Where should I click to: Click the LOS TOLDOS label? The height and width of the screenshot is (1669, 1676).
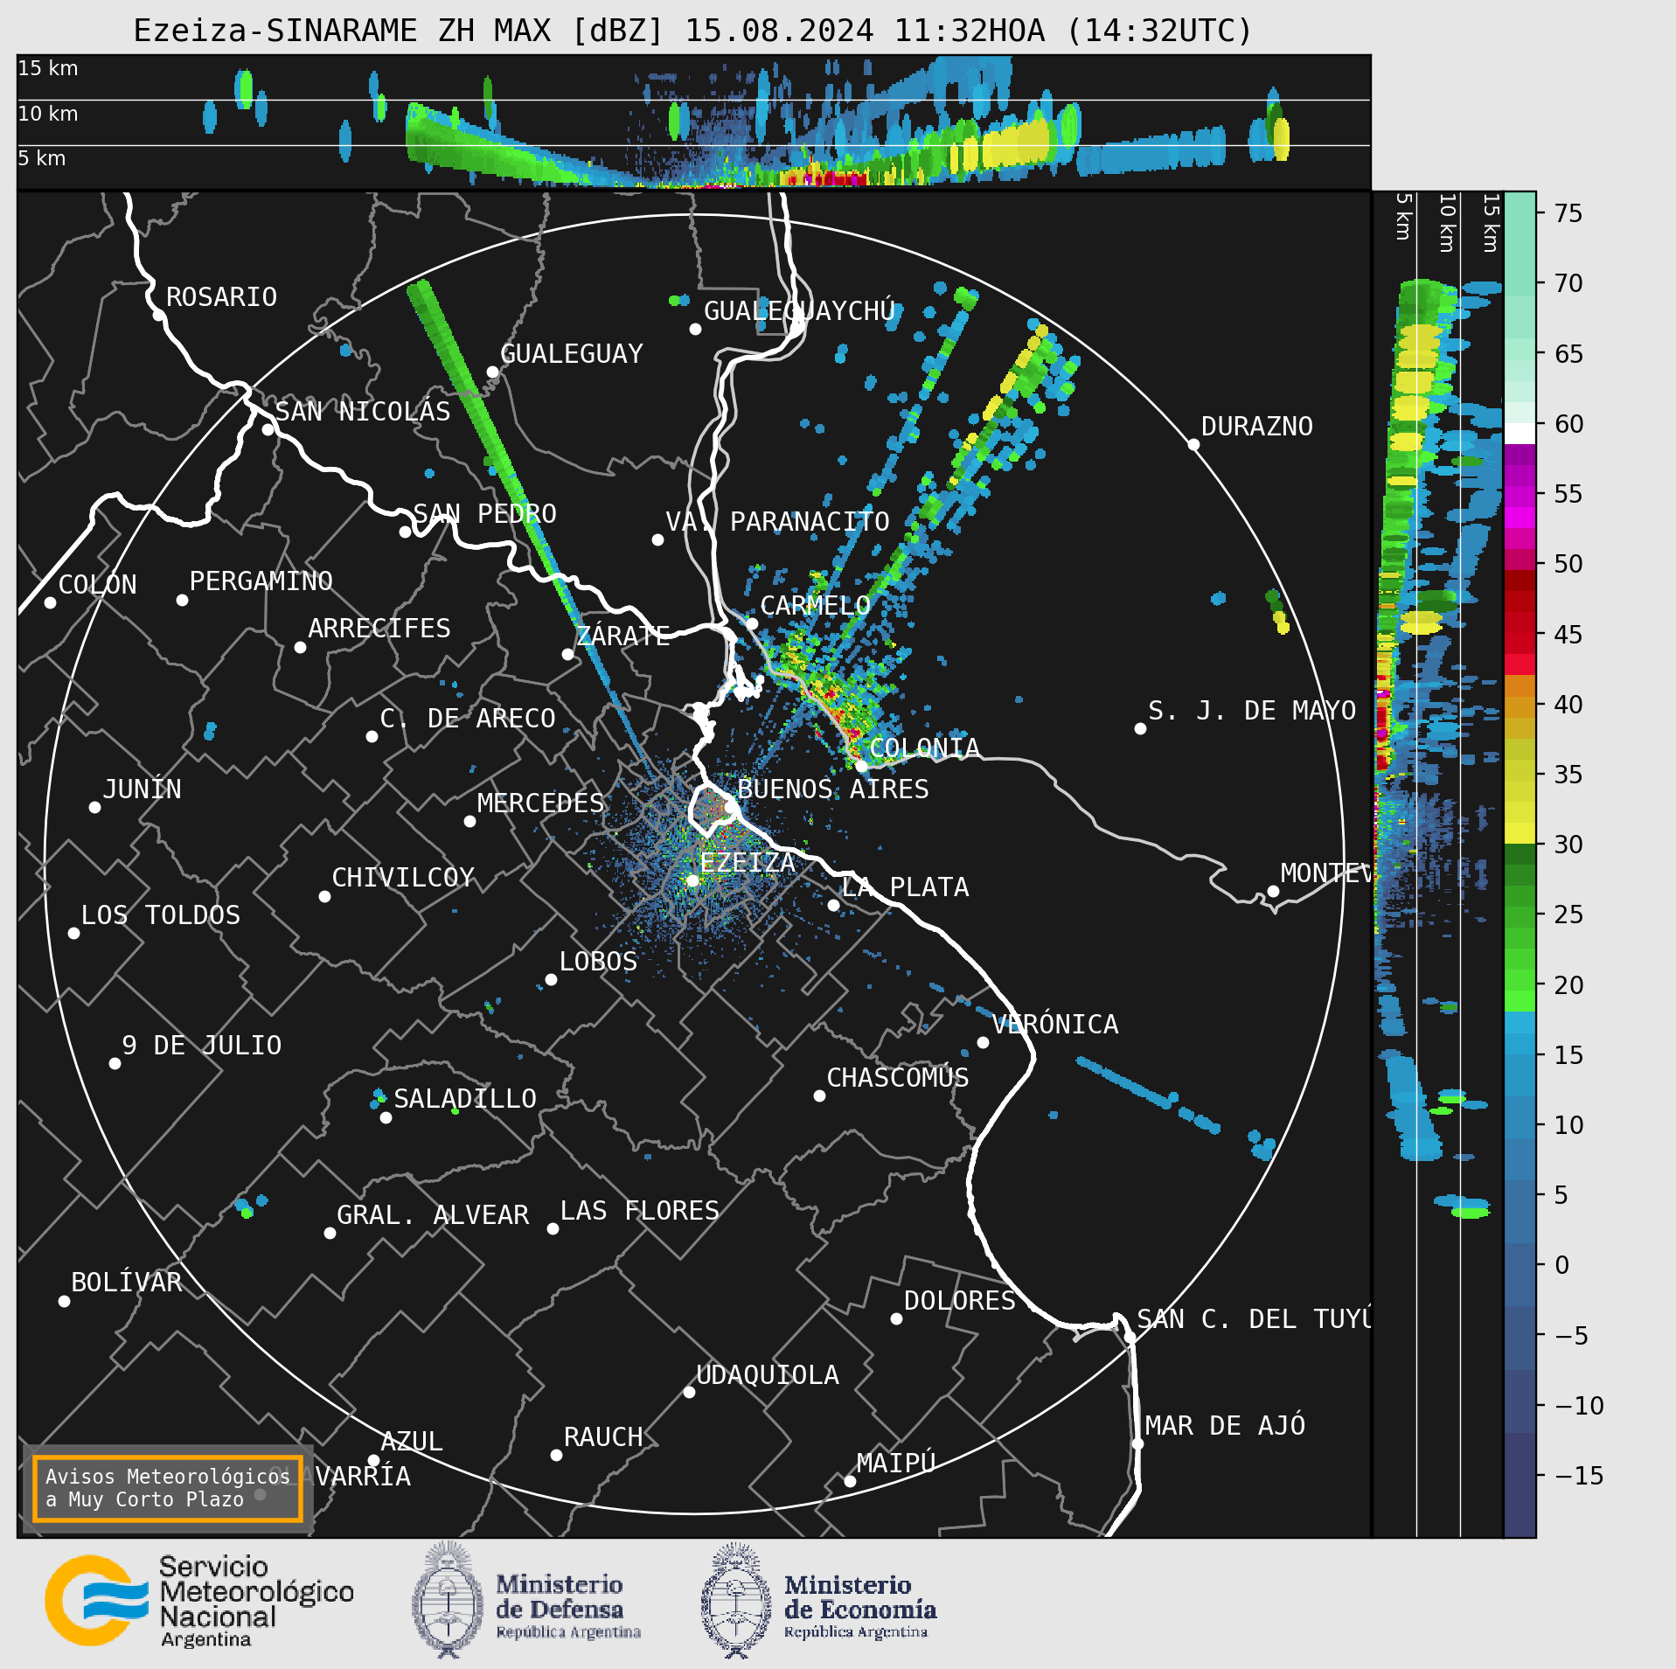(161, 915)
